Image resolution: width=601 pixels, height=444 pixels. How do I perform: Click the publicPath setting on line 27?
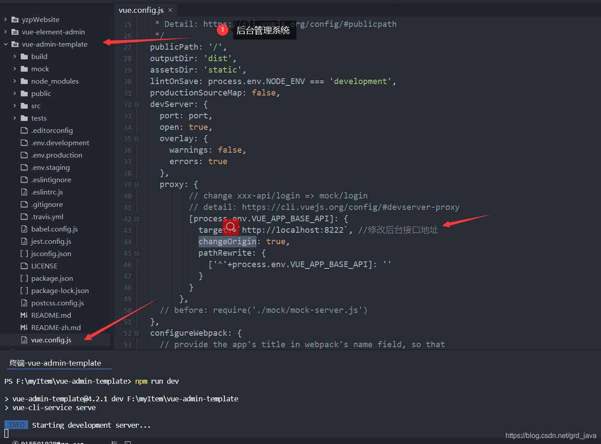pos(188,47)
